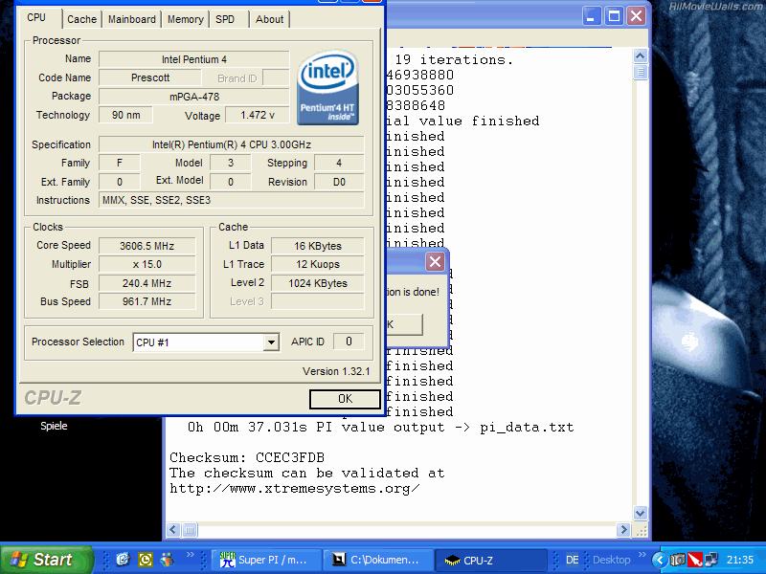Click the Specification 'Pentium(R) 4 CPU 3.00GHz' field
766x574 pixels.
[x=232, y=144]
